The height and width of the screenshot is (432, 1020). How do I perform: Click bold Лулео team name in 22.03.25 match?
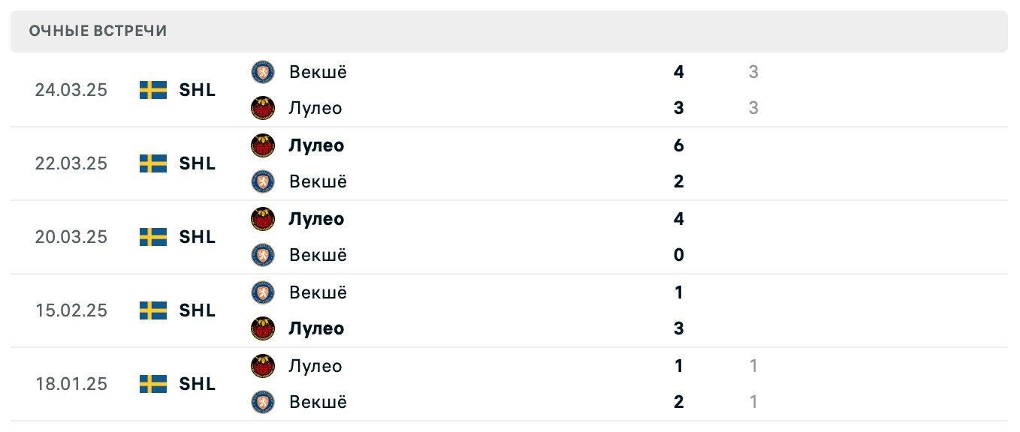coord(316,145)
